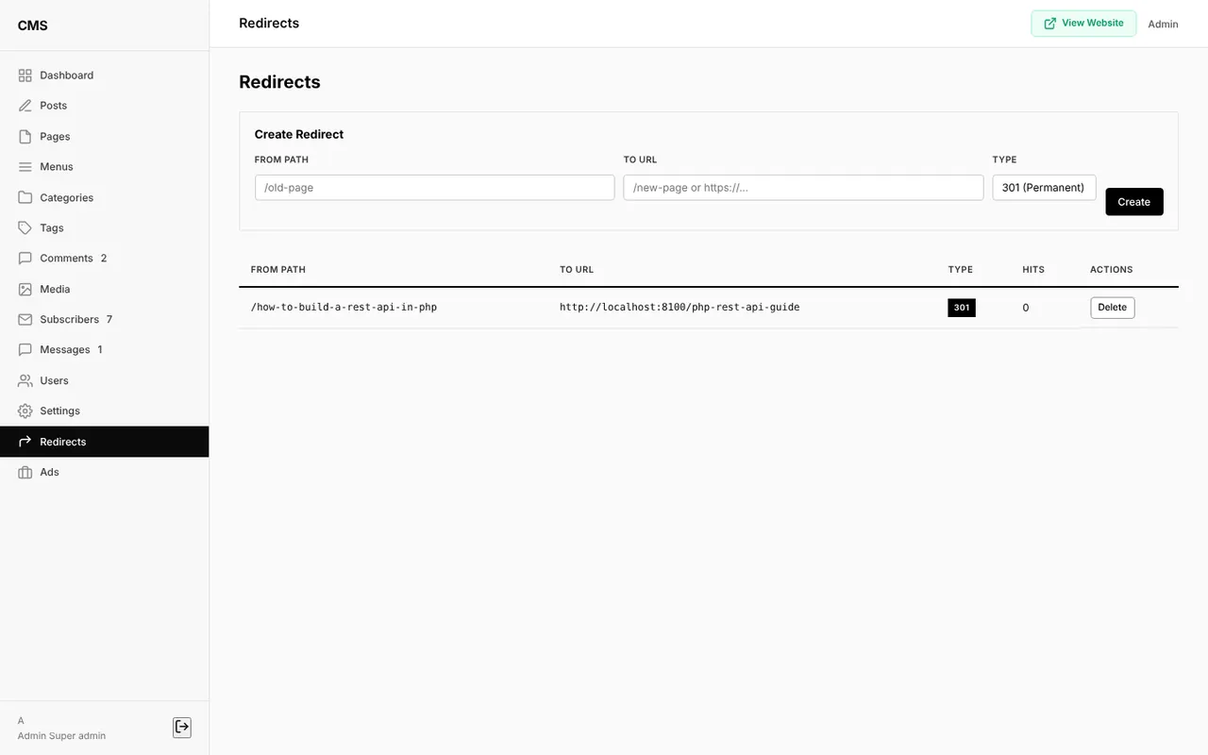
Task: Click the Messages count badge 1
Action: (100, 350)
